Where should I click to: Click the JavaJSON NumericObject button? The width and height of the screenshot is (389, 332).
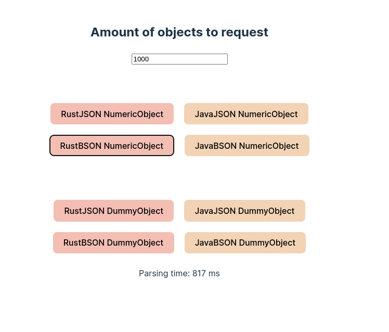click(246, 114)
